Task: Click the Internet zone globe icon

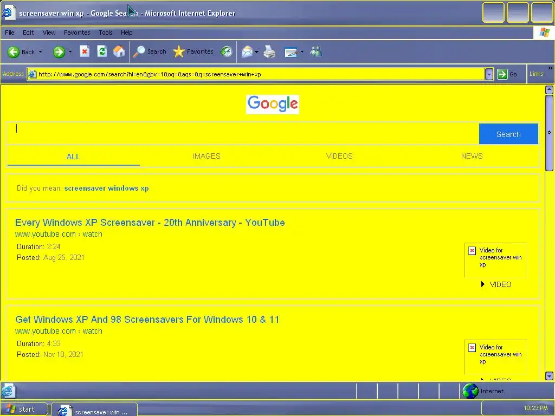Action: tap(470, 391)
